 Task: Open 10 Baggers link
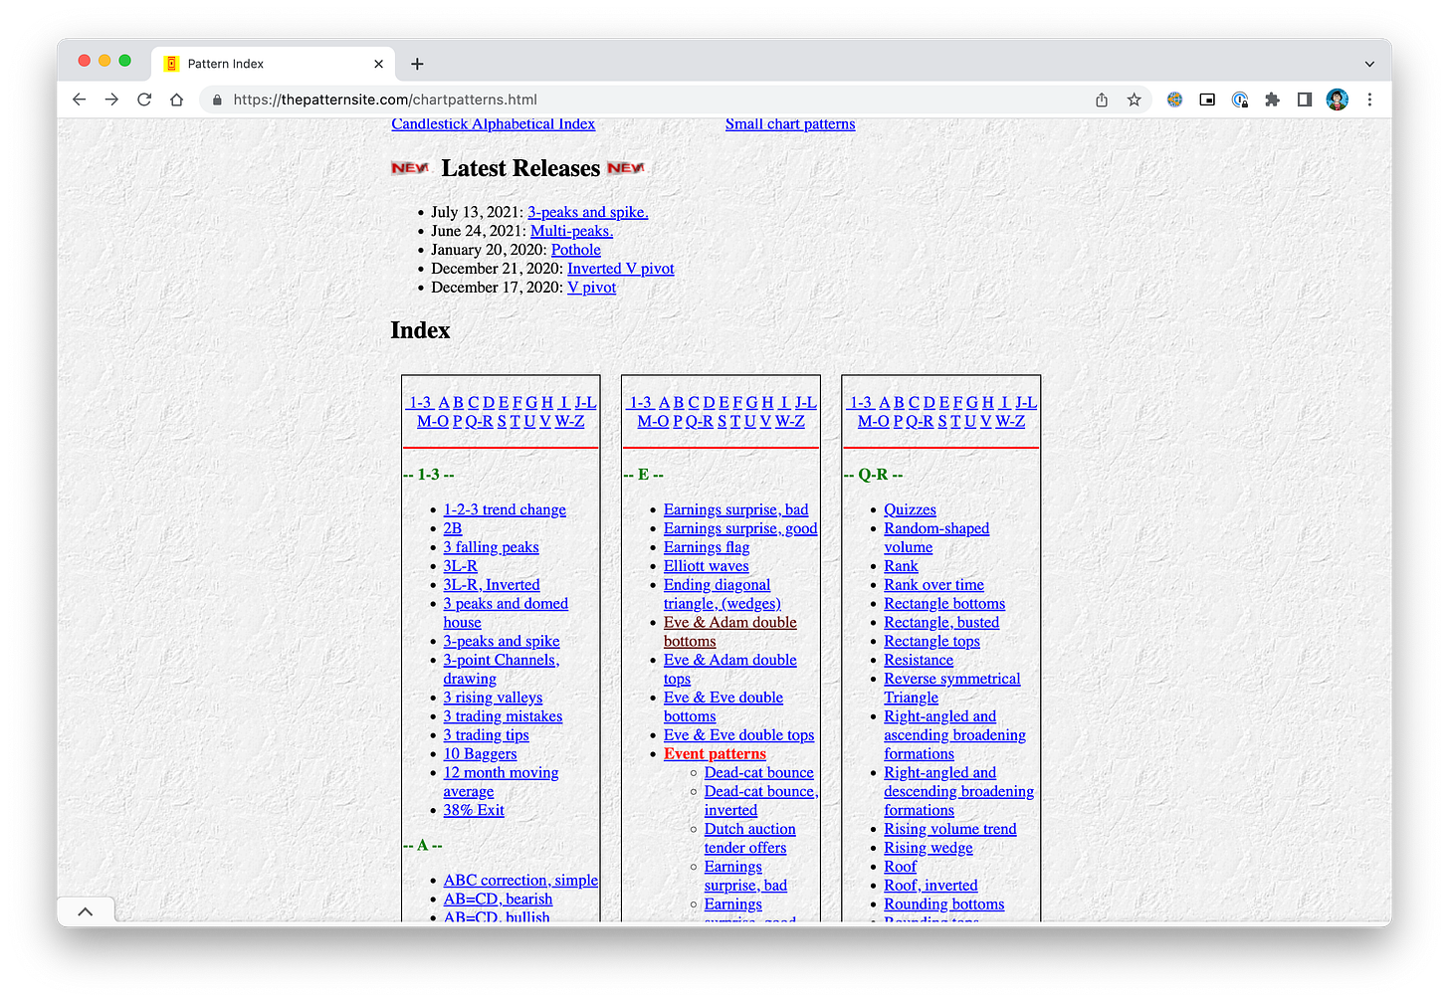480,754
